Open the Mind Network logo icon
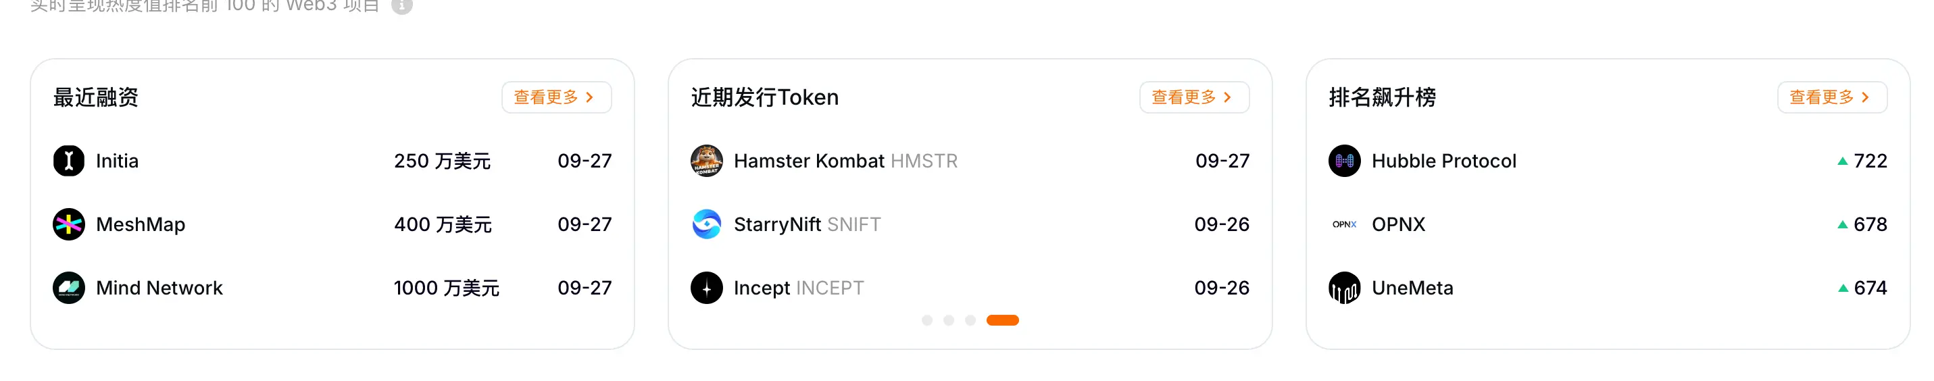The image size is (1934, 381). tap(68, 288)
